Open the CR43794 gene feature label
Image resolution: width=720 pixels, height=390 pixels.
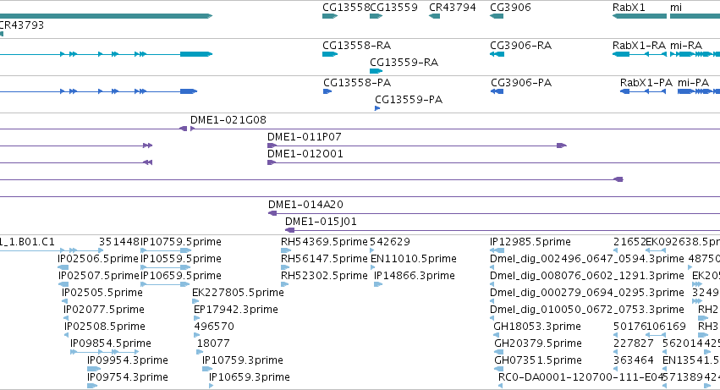[453, 8]
